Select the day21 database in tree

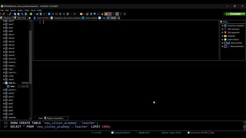click(11, 24)
